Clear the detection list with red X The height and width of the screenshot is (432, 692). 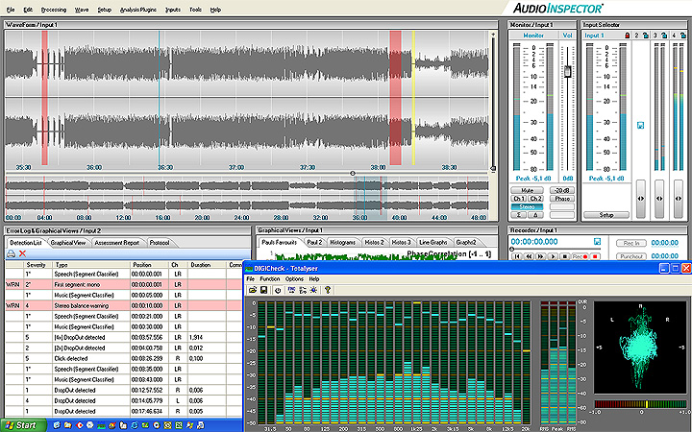(x=22, y=253)
